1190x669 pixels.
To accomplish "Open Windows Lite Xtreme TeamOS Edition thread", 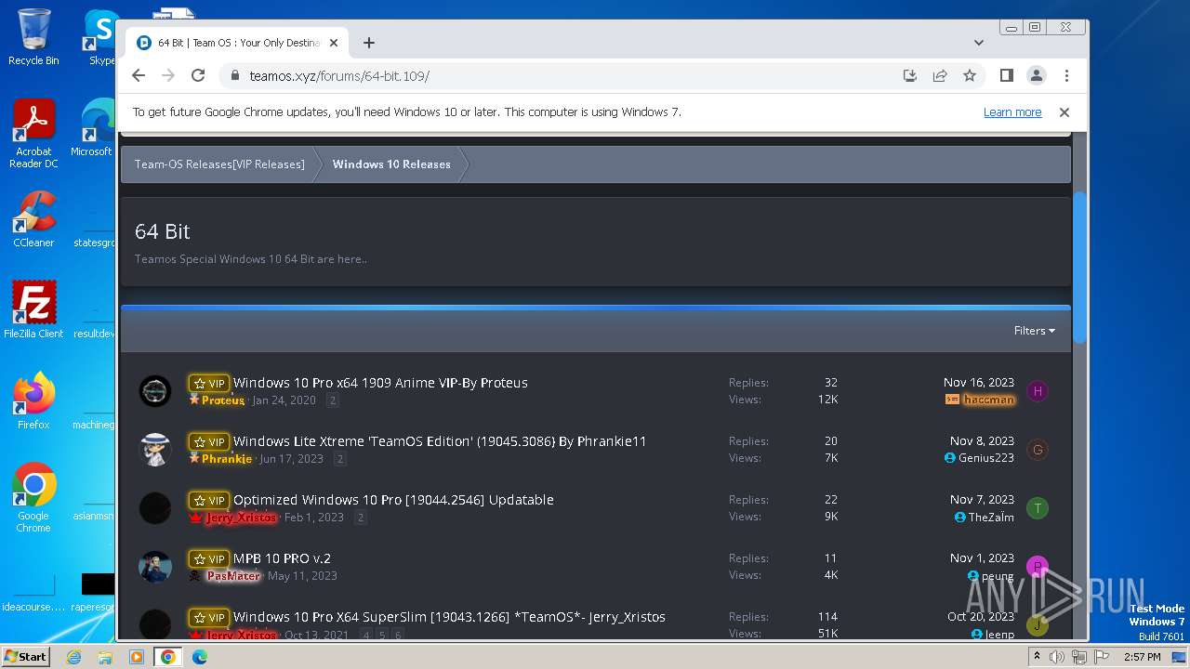I will click(440, 441).
